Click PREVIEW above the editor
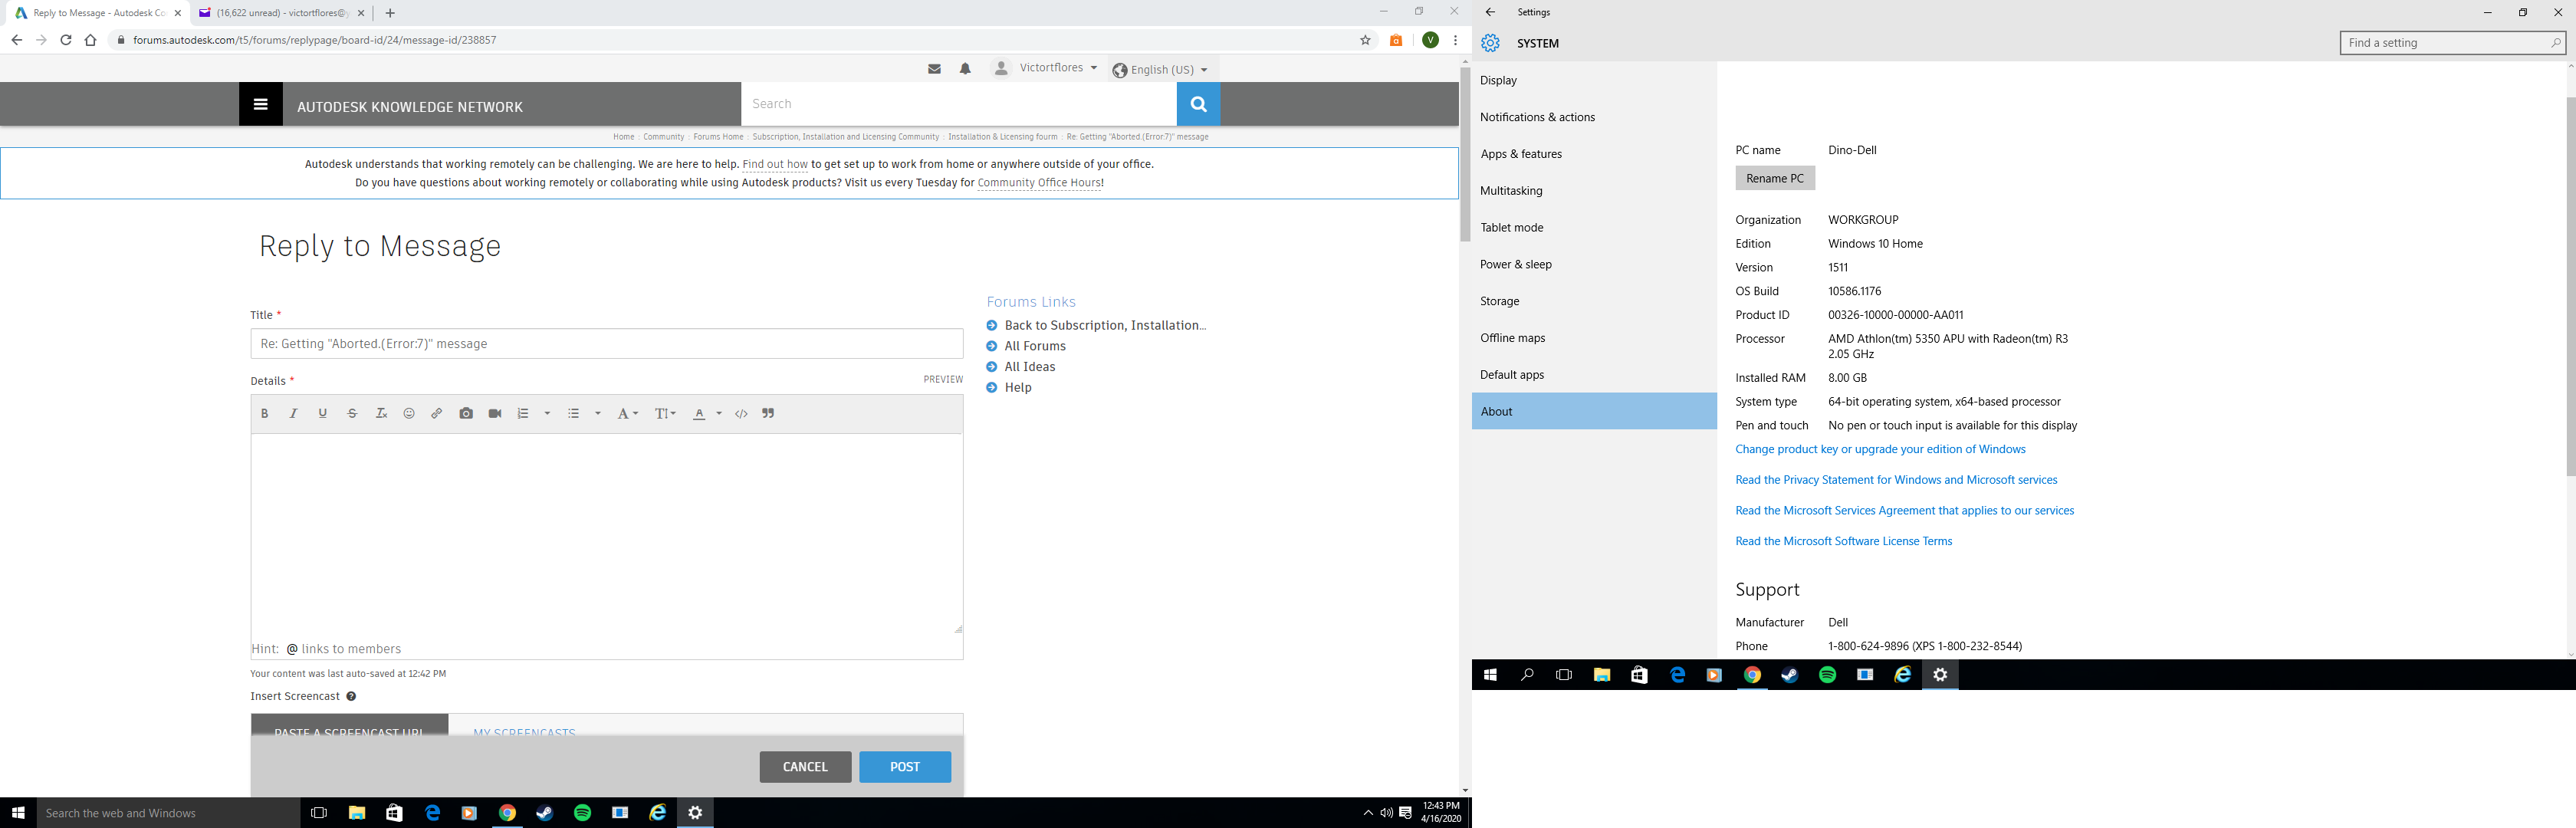This screenshot has width=2576, height=828. 943,380
